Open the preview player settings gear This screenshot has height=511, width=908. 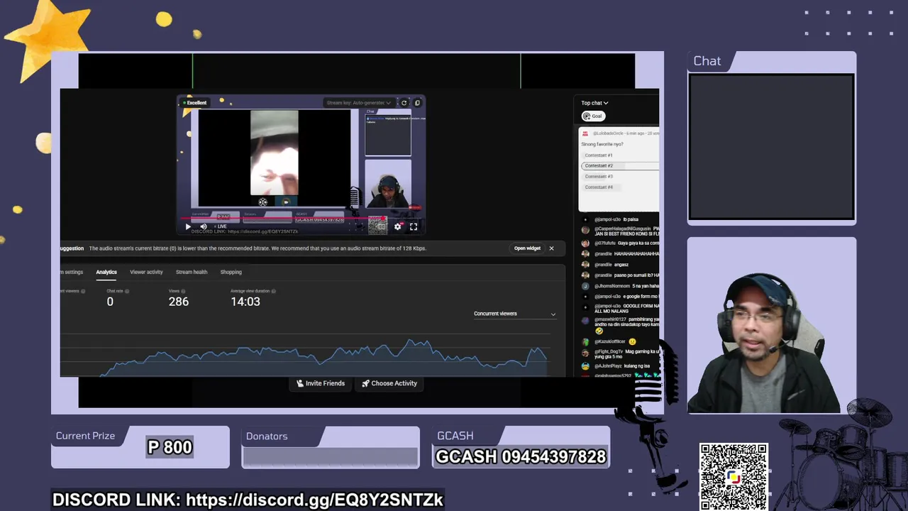pos(397,227)
